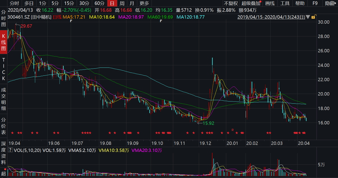Toggle the TICK sidebar view
The height and width of the screenshot is (178, 338).
(4, 69)
